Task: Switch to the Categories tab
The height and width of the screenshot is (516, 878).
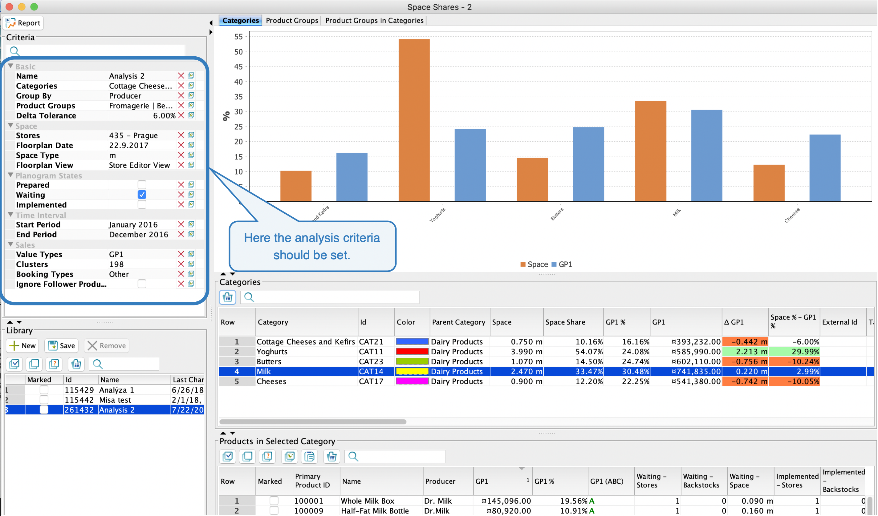Action: point(240,21)
